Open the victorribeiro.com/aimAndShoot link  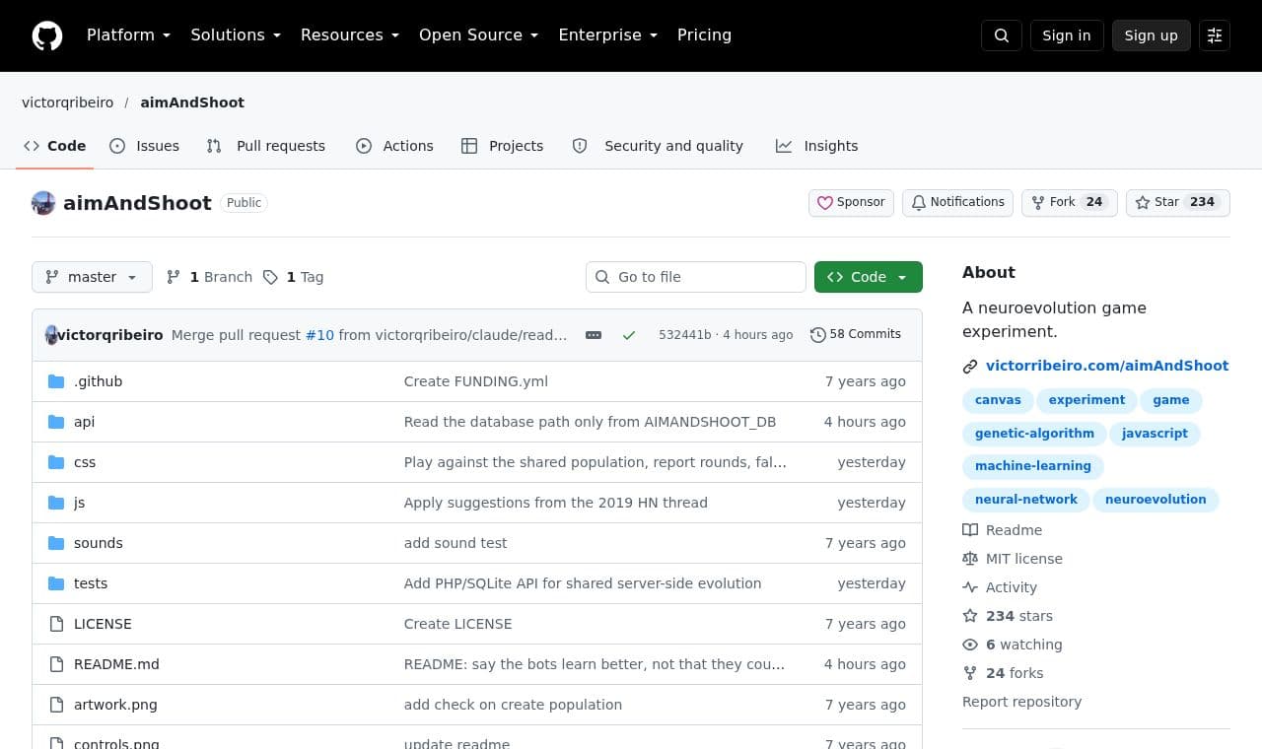(x=1107, y=366)
